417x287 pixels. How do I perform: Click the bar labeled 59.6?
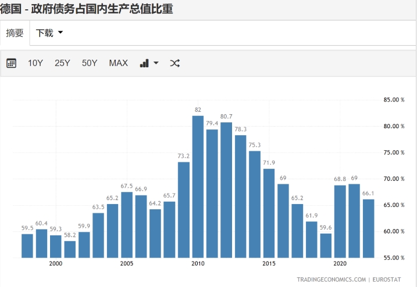coord(326,245)
